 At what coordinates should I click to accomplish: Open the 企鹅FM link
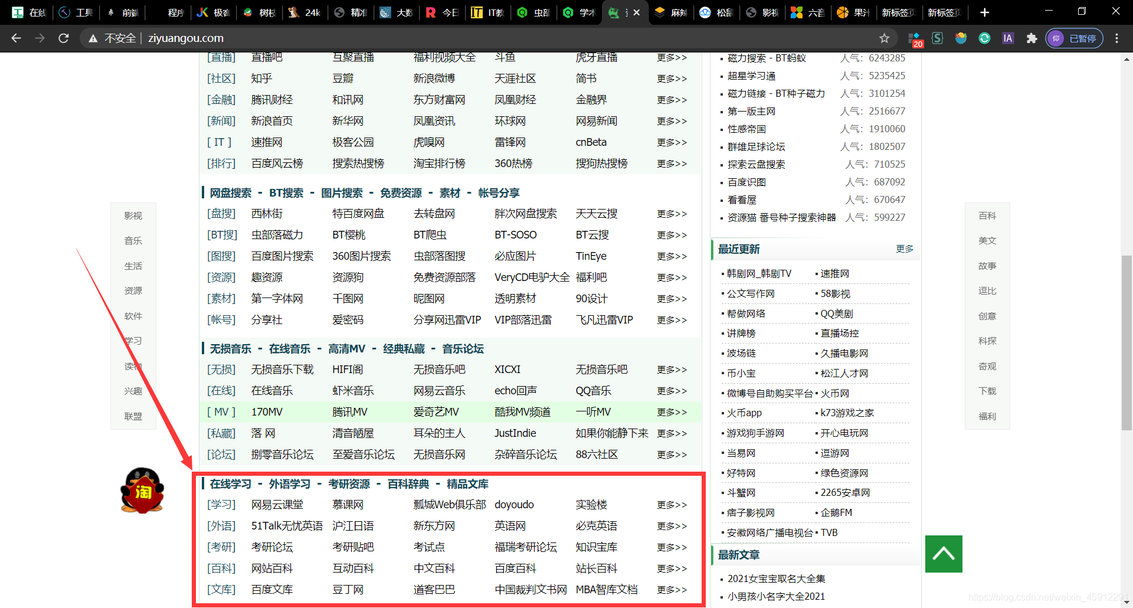point(836,513)
